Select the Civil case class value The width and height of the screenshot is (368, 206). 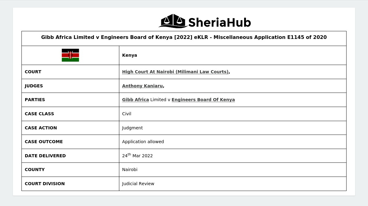click(x=127, y=114)
